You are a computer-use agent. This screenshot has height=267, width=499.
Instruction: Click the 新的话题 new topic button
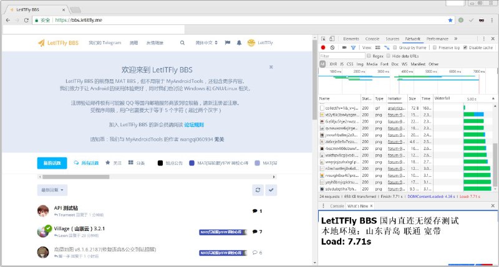[52, 163]
